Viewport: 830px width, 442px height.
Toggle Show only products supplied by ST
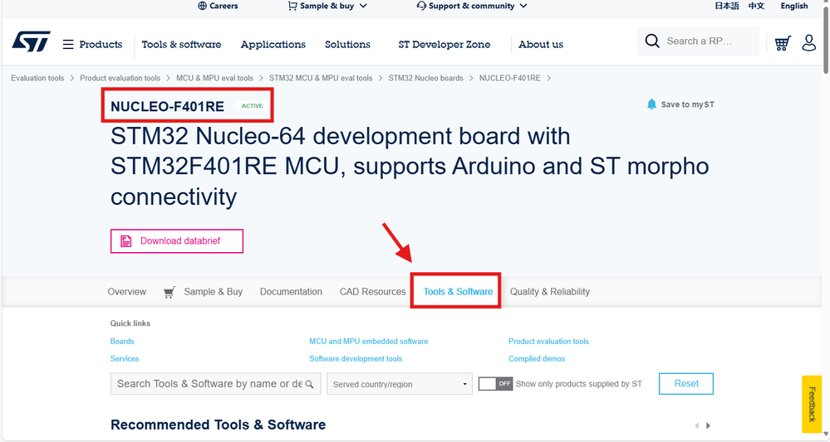[495, 384]
